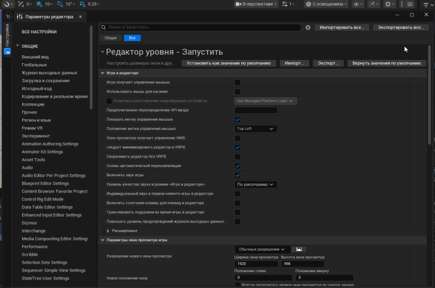Open Журнал выходных данных page

[x=49, y=72]
